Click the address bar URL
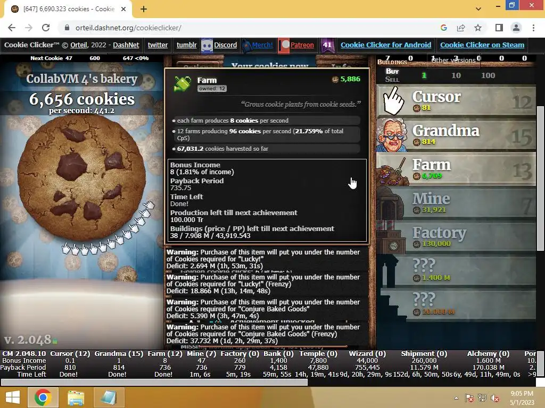This screenshot has width=545, height=408. point(128,28)
